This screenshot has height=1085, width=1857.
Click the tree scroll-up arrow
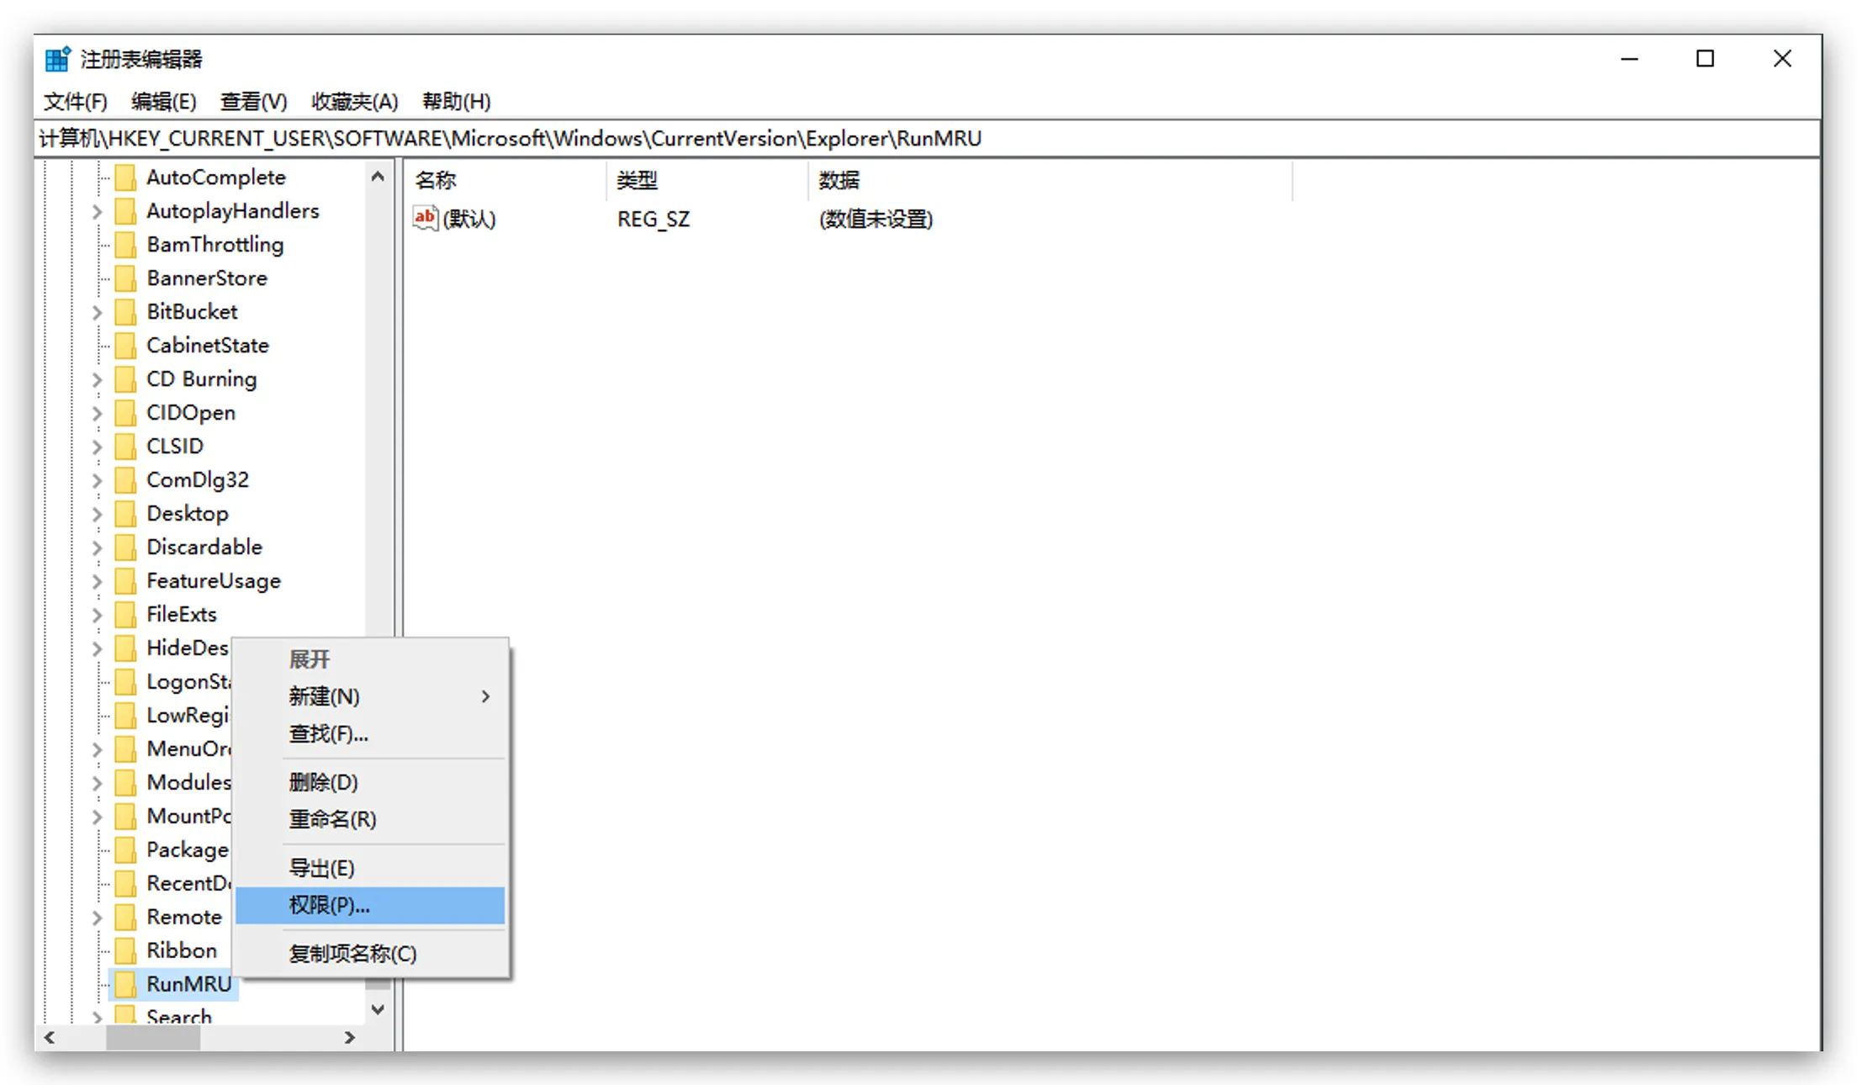pos(378,177)
